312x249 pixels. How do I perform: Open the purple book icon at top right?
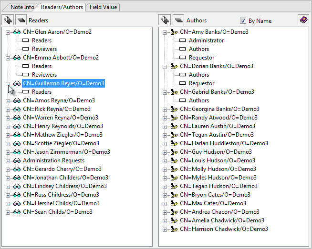(x=303, y=20)
